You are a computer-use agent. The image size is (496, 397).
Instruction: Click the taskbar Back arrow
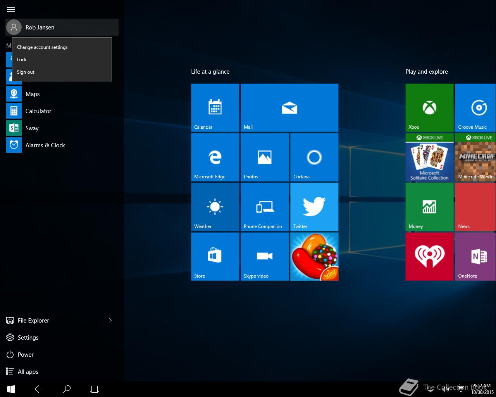pyautogui.click(x=39, y=389)
